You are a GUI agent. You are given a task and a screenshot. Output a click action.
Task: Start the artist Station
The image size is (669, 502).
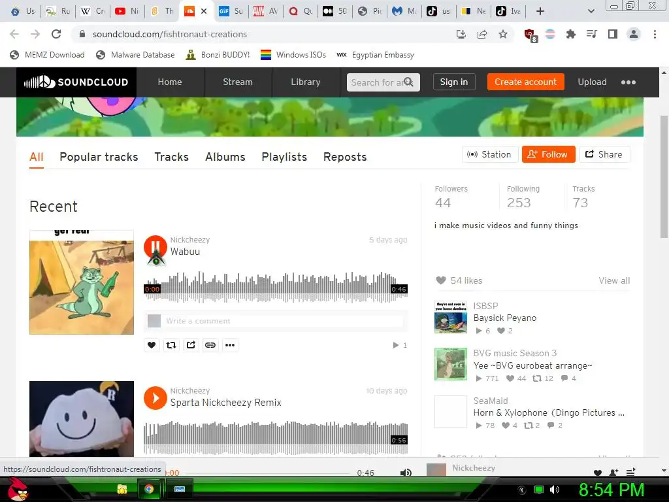490,154
